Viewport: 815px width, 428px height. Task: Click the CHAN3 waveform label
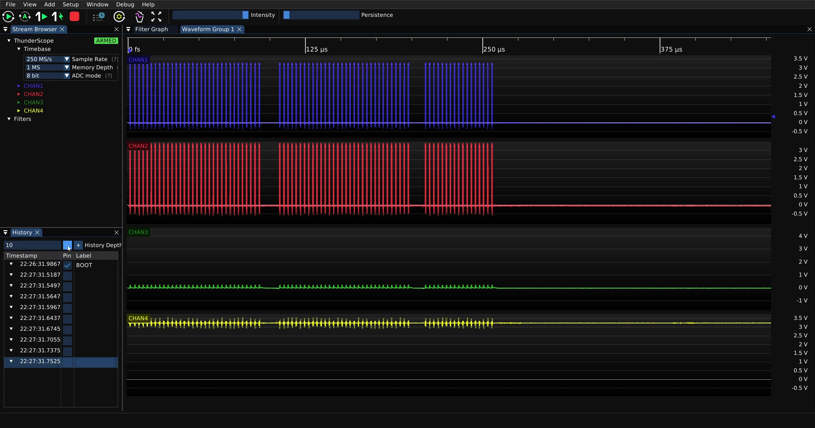pyautogui.click(x=138, y=232)
